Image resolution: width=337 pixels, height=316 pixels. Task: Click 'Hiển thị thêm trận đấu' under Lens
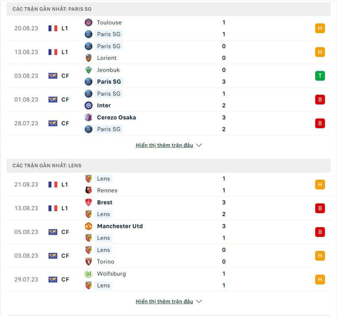pos(164,302)
